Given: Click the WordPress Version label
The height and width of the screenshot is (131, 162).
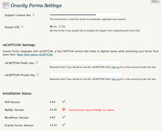Looking at the screenshot, I should (x=17, y=117).
